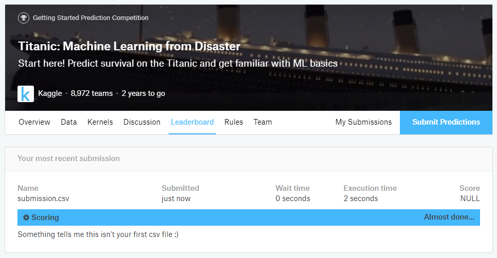The image size is (497, 258).
Task: Open the Overview tab
Action: 34,122
